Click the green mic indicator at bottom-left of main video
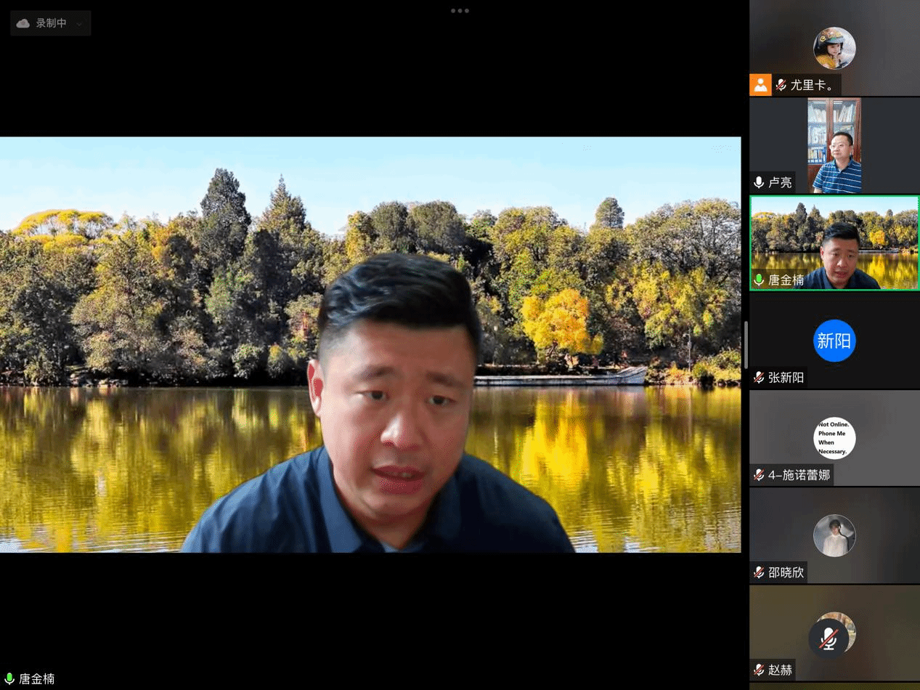This screenshot has height=690, width=920. (9, 679)
